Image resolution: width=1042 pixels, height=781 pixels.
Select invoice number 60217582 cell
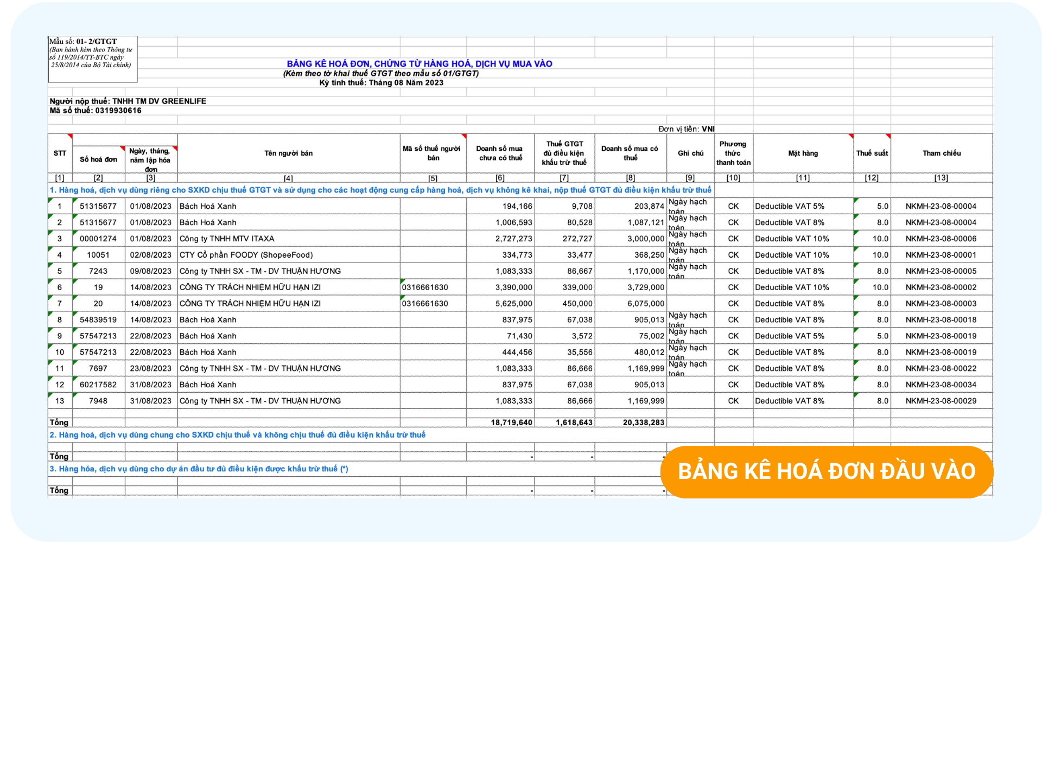tap(98, 385)
